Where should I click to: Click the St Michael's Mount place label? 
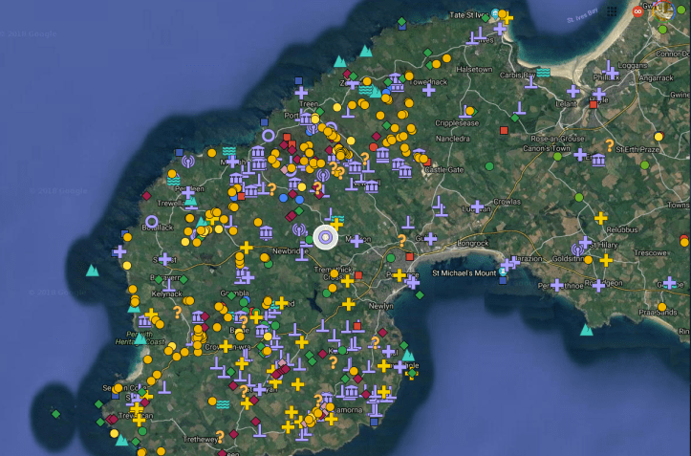point(464,274)
